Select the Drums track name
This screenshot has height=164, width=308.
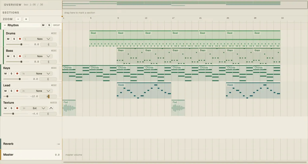tap(11, 33)
